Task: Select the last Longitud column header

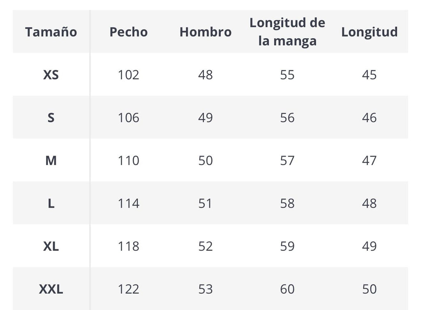Action: pyautogui.click(x=369, y=32)
